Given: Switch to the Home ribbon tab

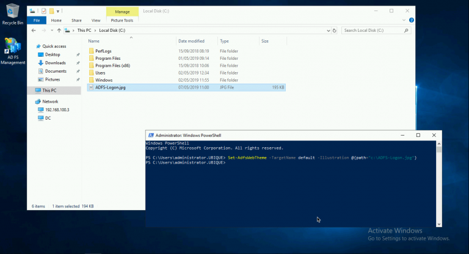Looking at the screenshot, I should (x=56, y=20).
